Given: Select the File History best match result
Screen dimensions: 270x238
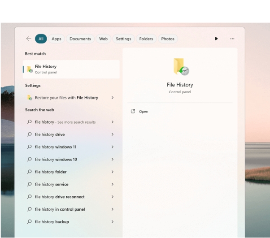Looking at the screenshot, I should (x=71, y=69).
